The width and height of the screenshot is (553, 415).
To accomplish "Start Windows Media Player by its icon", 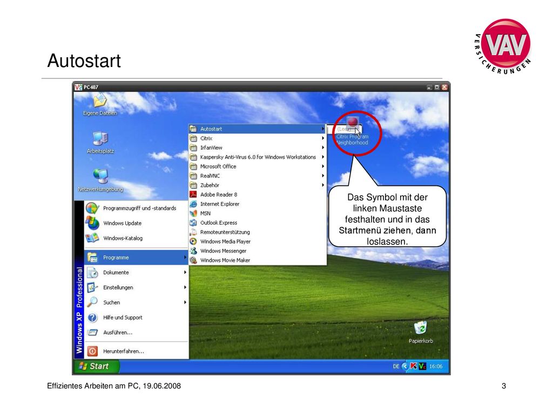I will [193, 242].
